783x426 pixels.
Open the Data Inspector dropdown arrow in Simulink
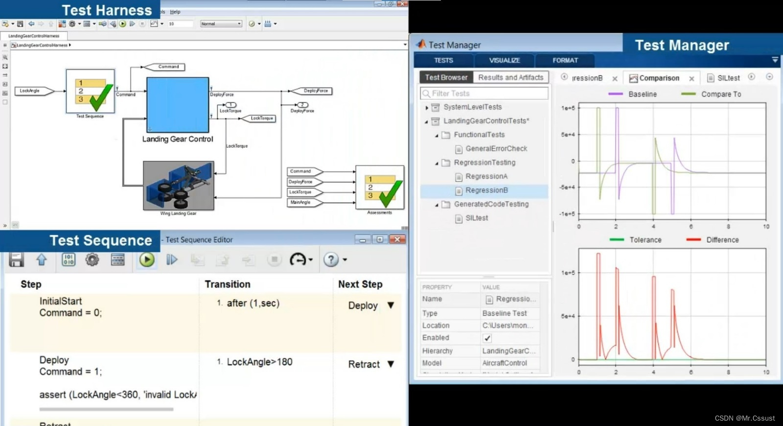coord(162,24)
